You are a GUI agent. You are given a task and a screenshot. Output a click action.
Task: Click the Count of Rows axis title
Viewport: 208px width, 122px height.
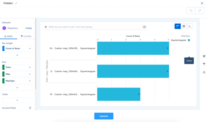click(x=133, y=36)
